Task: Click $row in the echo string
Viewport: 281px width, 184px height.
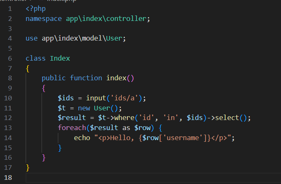Action: coord(150,138)
